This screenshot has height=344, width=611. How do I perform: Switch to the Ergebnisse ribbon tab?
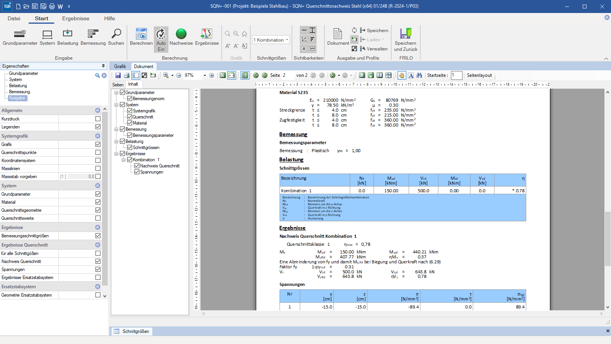point(76,18)
